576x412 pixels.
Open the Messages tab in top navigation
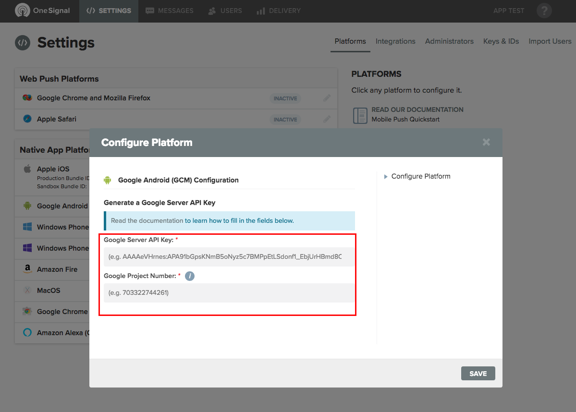pos(170,11)
